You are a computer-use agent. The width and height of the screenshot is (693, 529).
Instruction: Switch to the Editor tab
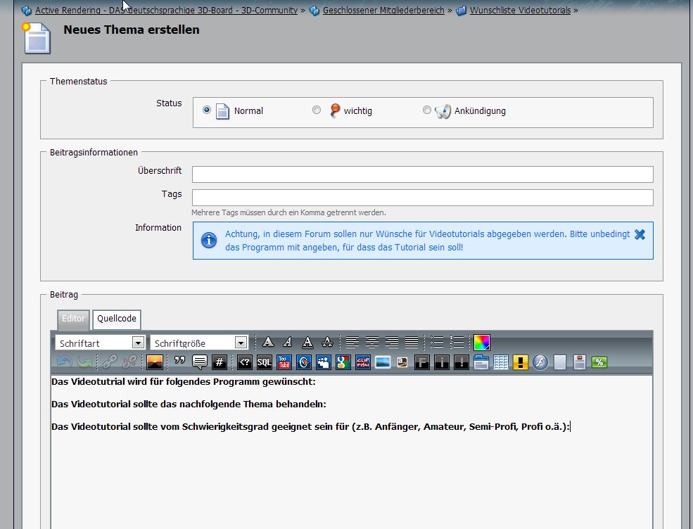coord(73,319)
